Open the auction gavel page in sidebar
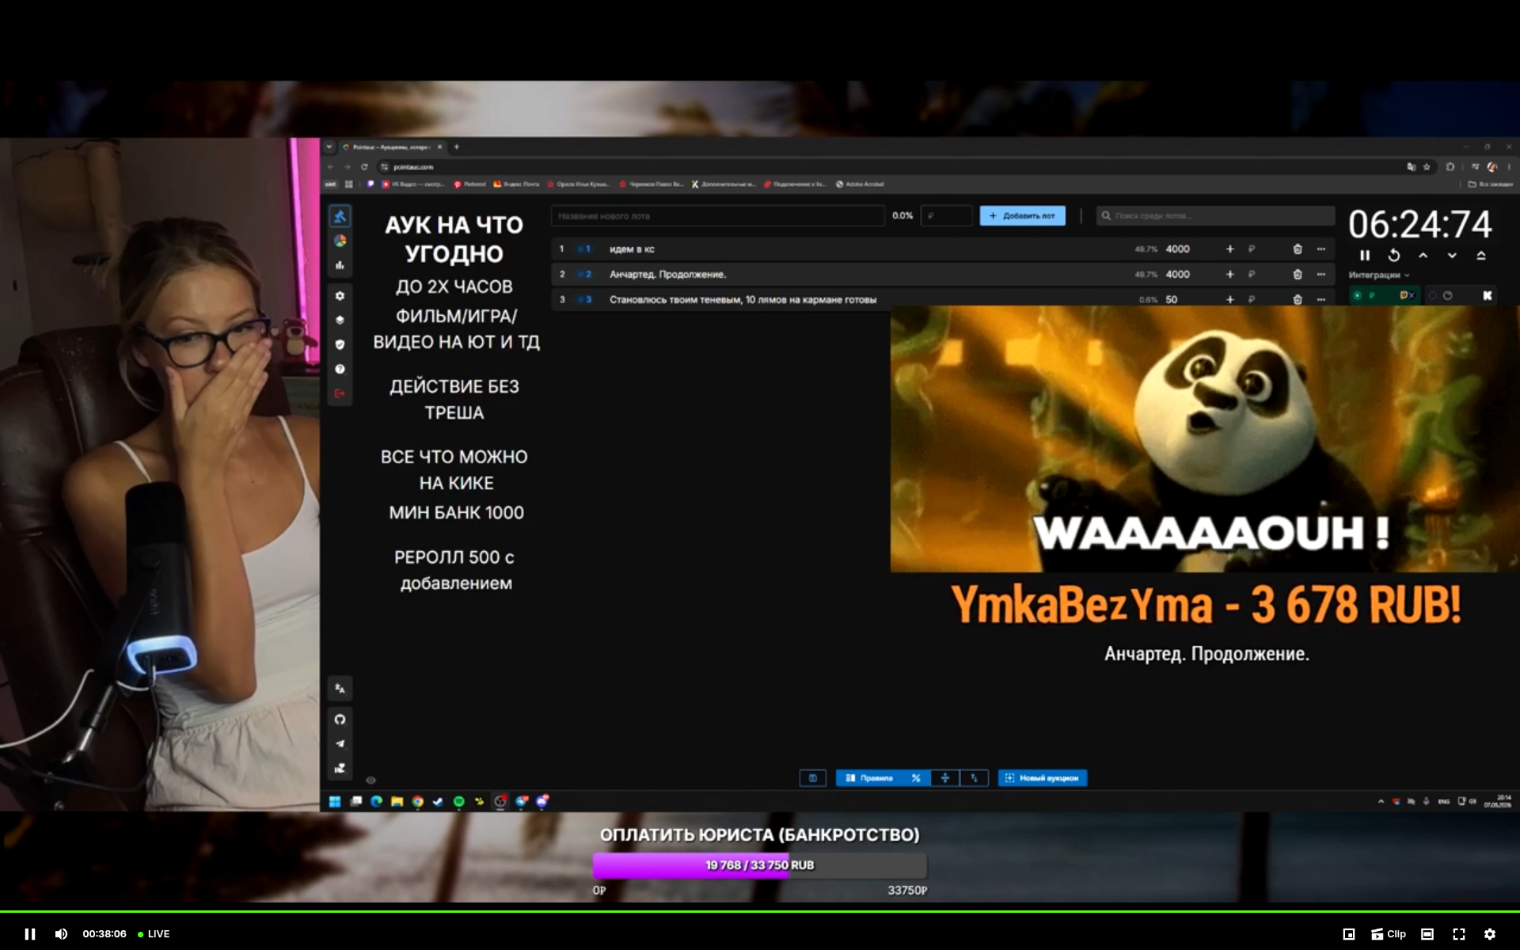This screenshot has height=950, width=1520. point(340,216)
